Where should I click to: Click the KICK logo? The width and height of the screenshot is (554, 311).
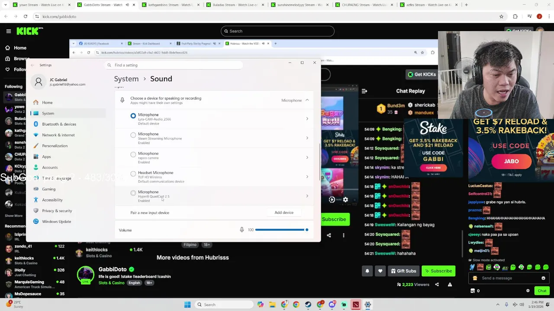pyautogui.click(x=30, y=31)
